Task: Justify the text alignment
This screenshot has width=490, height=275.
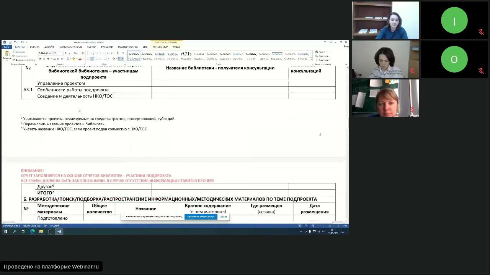Action: pos(100,59)
